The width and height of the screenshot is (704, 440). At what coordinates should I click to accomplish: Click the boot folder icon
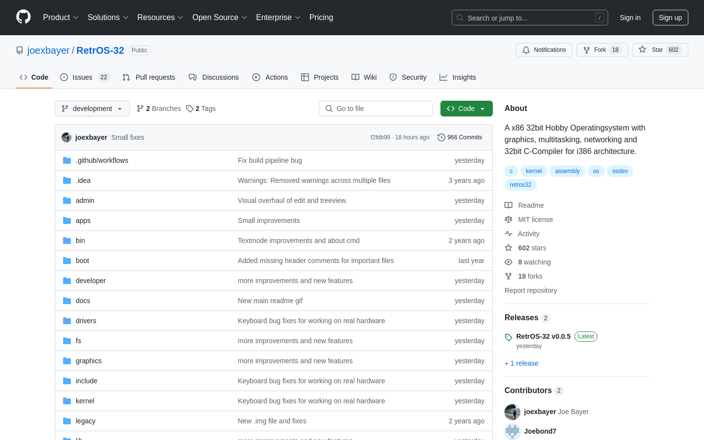[x=67, y=261]
